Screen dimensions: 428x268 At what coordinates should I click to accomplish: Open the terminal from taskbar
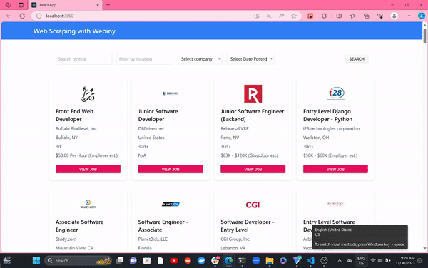pos(242,261)
